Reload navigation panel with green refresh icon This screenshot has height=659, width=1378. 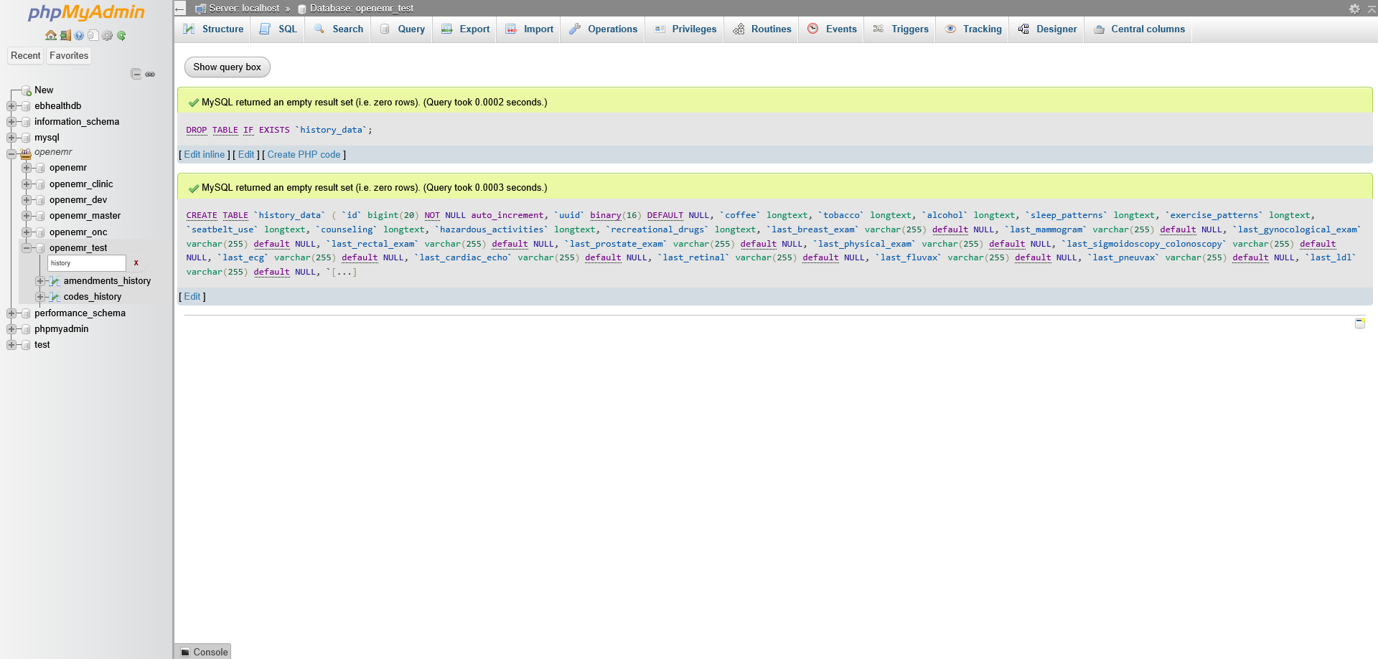coord(121,36)
